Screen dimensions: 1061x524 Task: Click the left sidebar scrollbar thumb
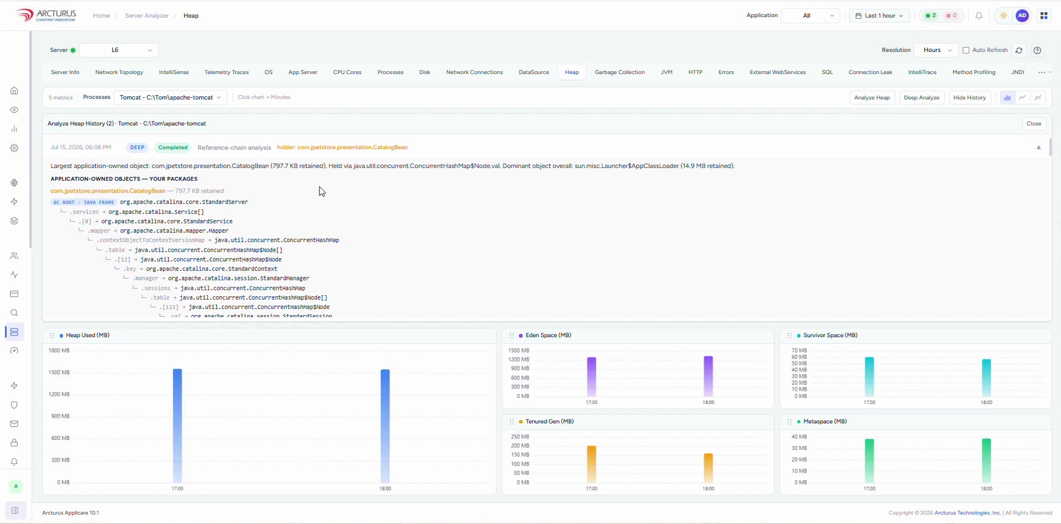[x=30, y=139]
